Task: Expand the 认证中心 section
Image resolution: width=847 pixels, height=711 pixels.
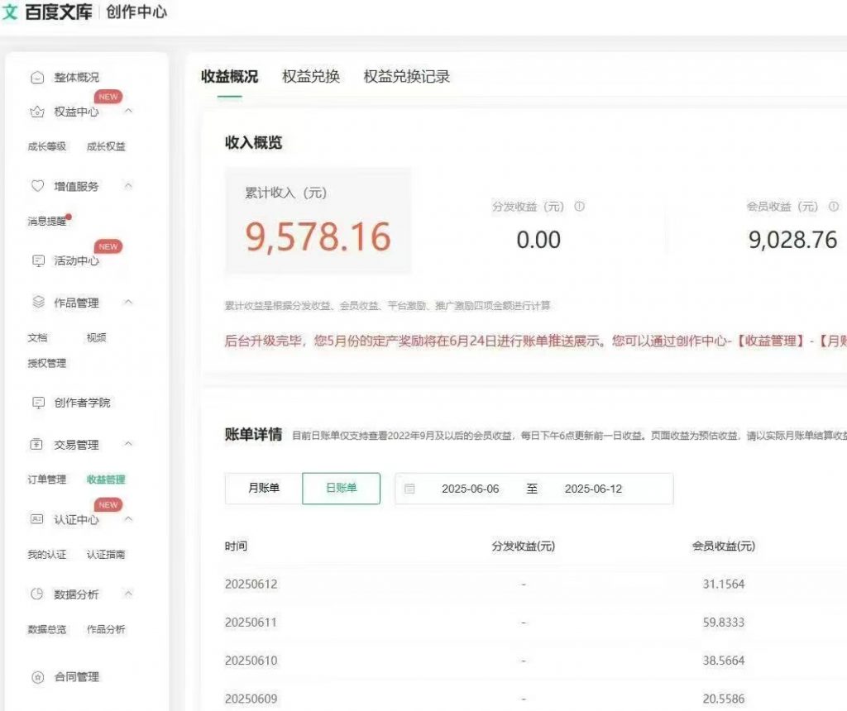Action: [129, 519]
